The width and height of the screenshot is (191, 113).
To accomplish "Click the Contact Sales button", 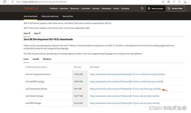I will point(176,8).
